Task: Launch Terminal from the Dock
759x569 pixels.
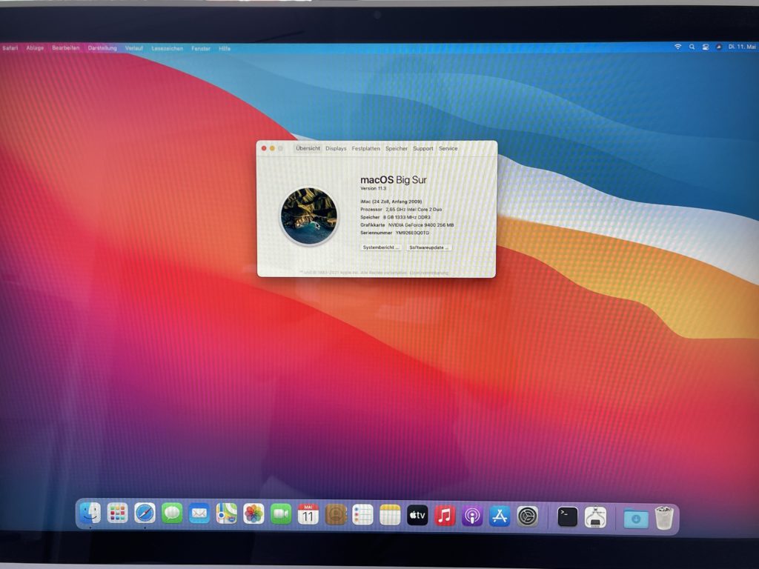Action: tap(567, 517)
